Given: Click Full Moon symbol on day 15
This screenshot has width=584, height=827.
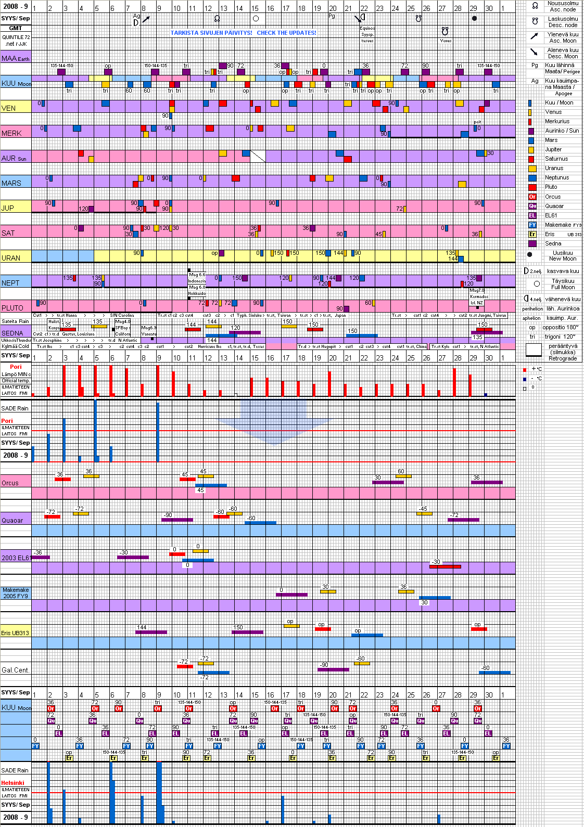Looking at the screenshot, I should [256, 19].
